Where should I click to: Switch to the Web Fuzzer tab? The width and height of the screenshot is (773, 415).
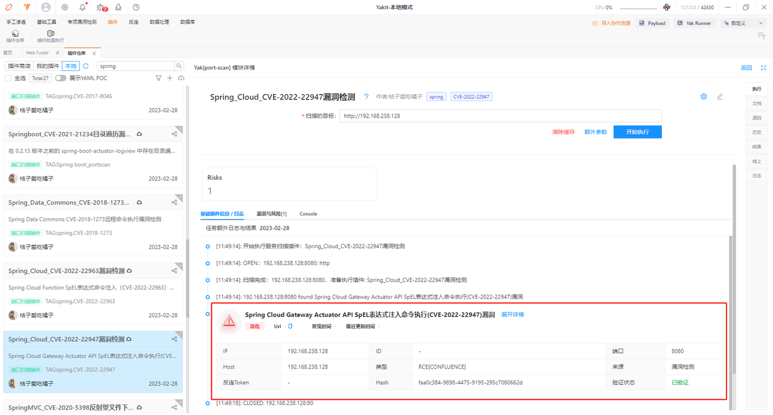(37, 52)
